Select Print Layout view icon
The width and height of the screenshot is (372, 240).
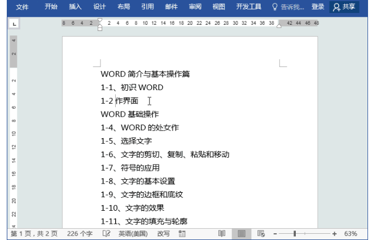point(242,234)
